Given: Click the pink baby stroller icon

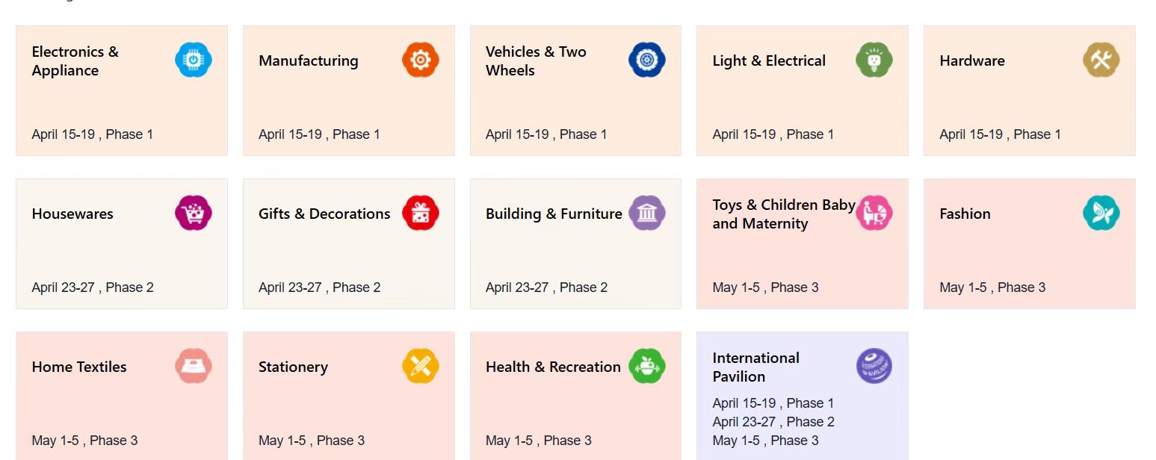Looking at the screenshot, I should (874, 214).
